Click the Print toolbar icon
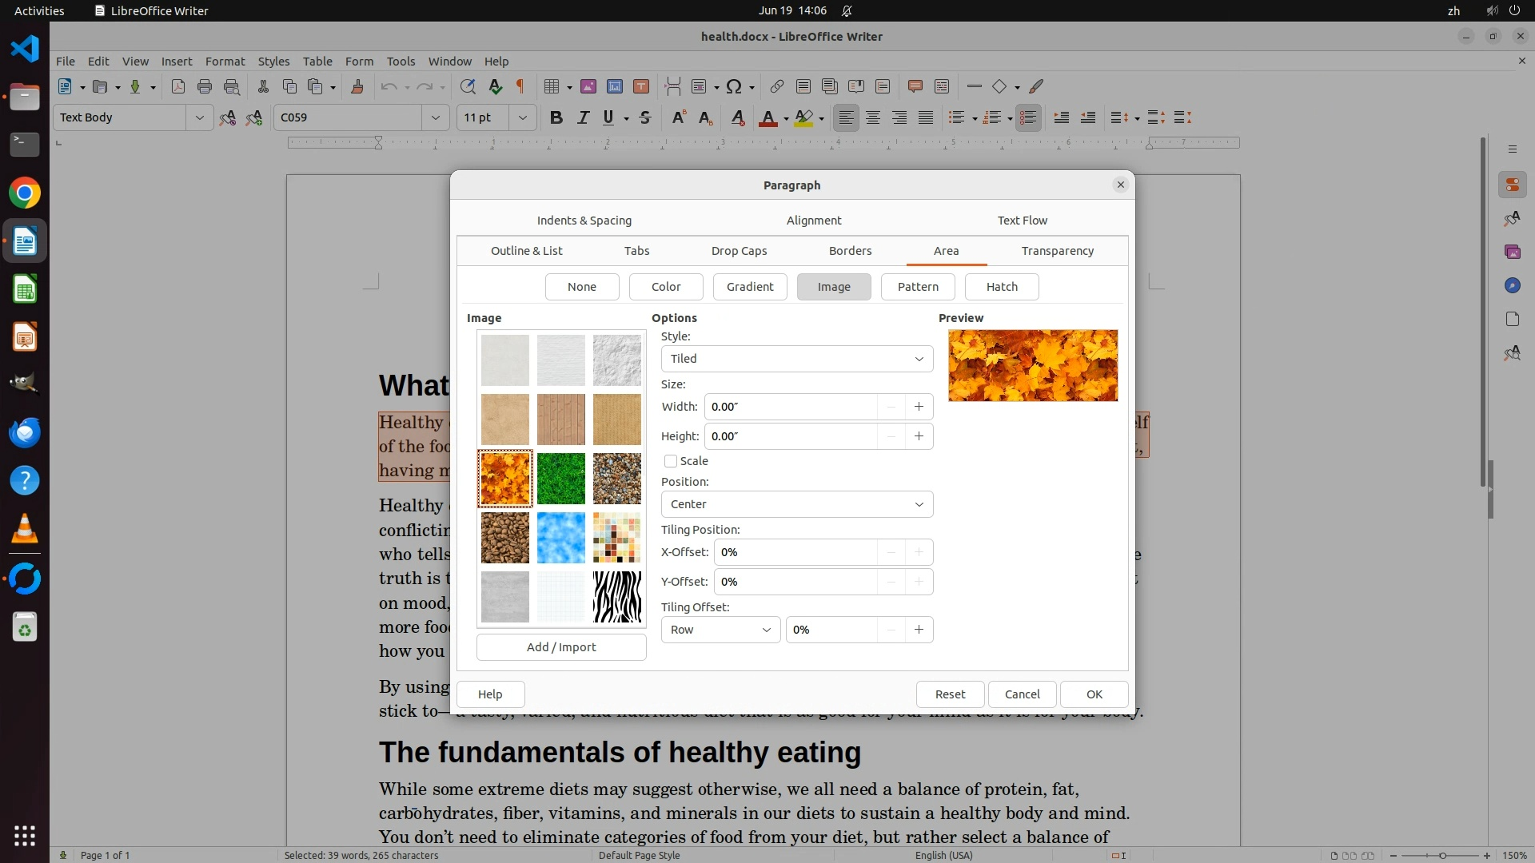Image resolution: width=1535 pixels, height=863 pixels. pos(205,86)
